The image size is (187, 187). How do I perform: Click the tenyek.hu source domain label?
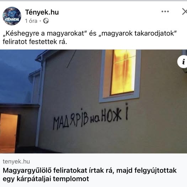click(x=16, y=161)
